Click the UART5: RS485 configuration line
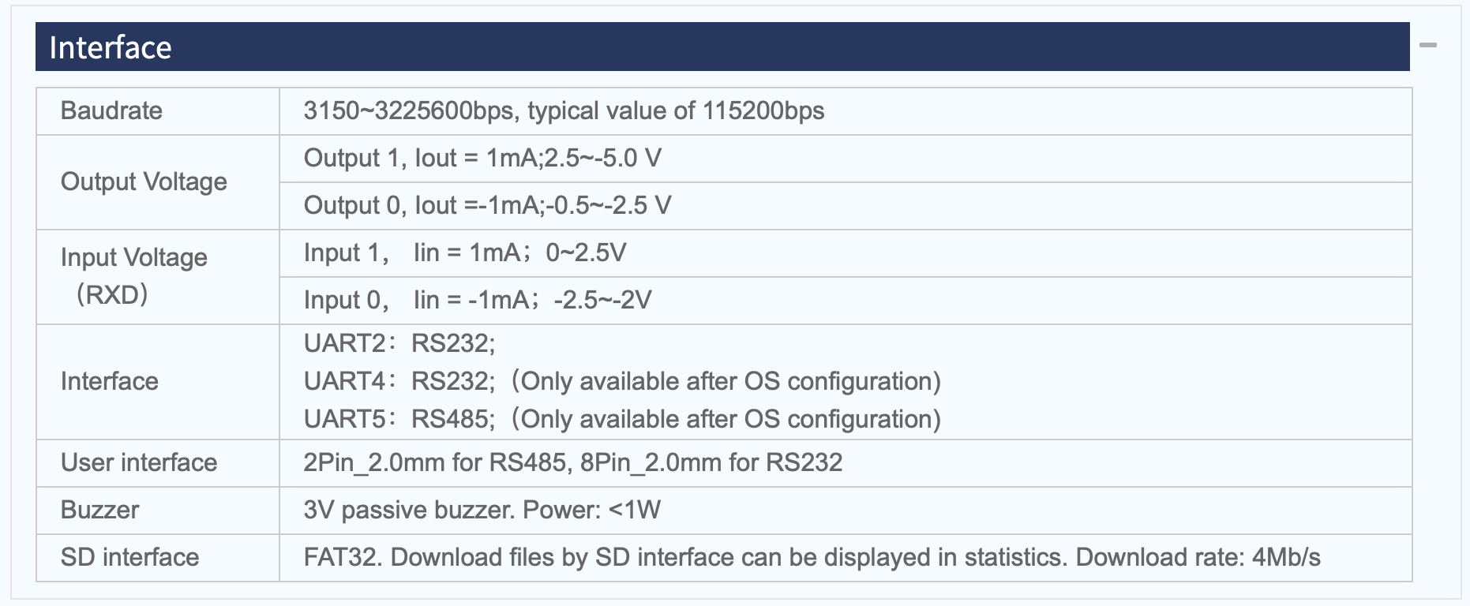Image resolution: width=1470 pixels, height=606 pixels. tap(622, 419)
